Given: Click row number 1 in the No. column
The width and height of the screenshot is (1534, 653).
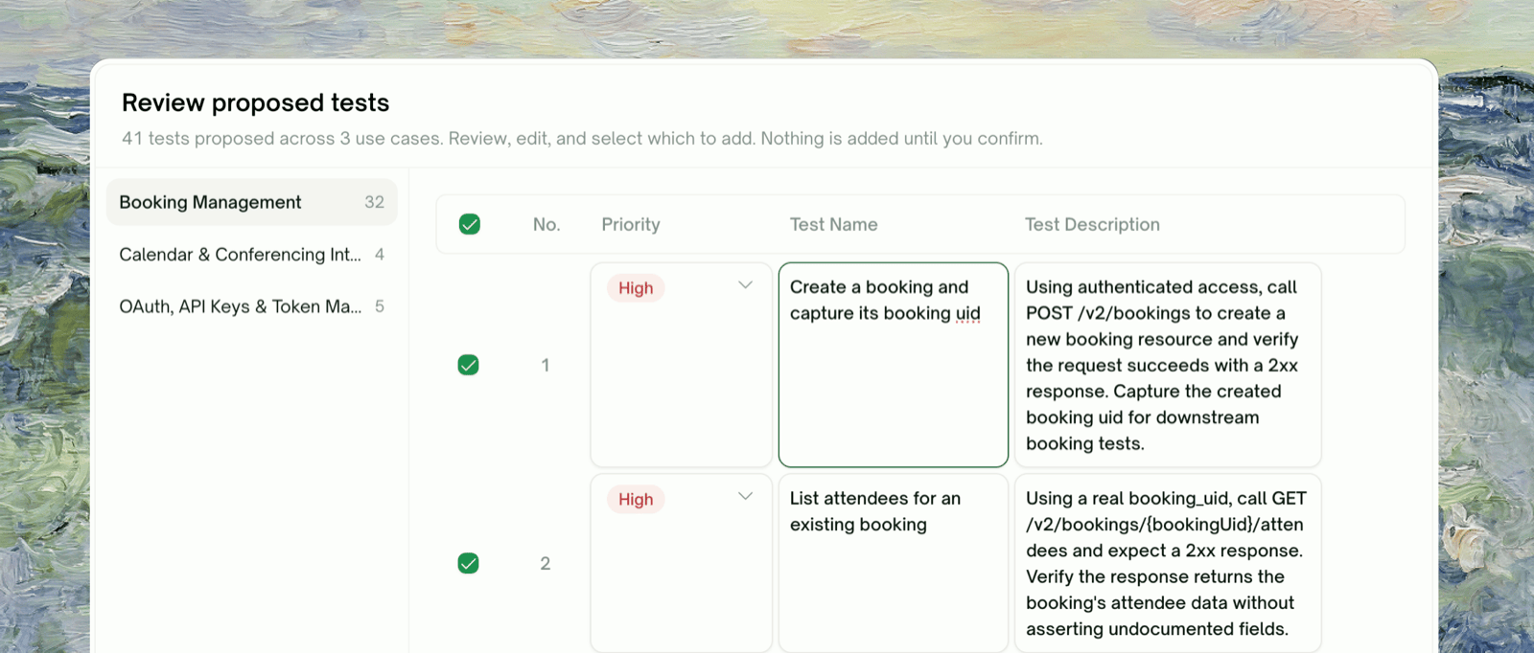Looking at the screenshot, I should (546, 365).
